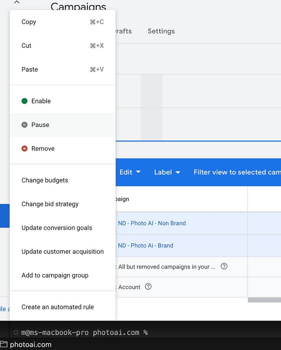
Task: Click help icon beside removed campaigns total
Action: pos(224,266)
